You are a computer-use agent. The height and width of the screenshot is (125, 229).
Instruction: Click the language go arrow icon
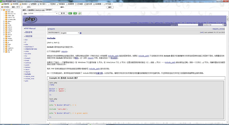80,33
